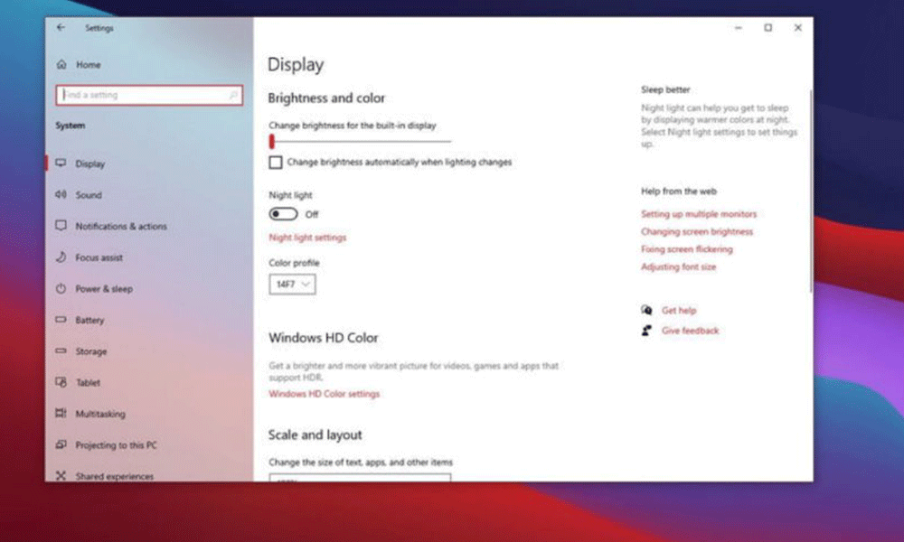Click the Get help icon
This screenshot has width=904, height=542.
pos(646,311)
